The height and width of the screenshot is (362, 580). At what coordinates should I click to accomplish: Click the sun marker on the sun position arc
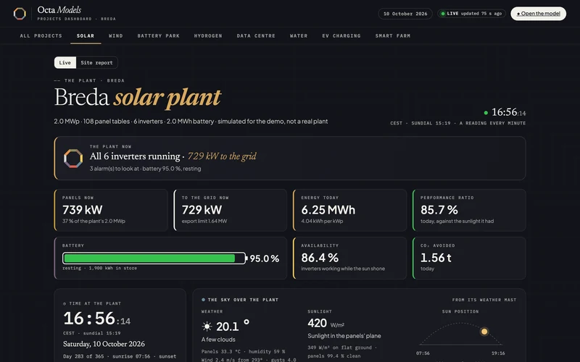point(484,332)
